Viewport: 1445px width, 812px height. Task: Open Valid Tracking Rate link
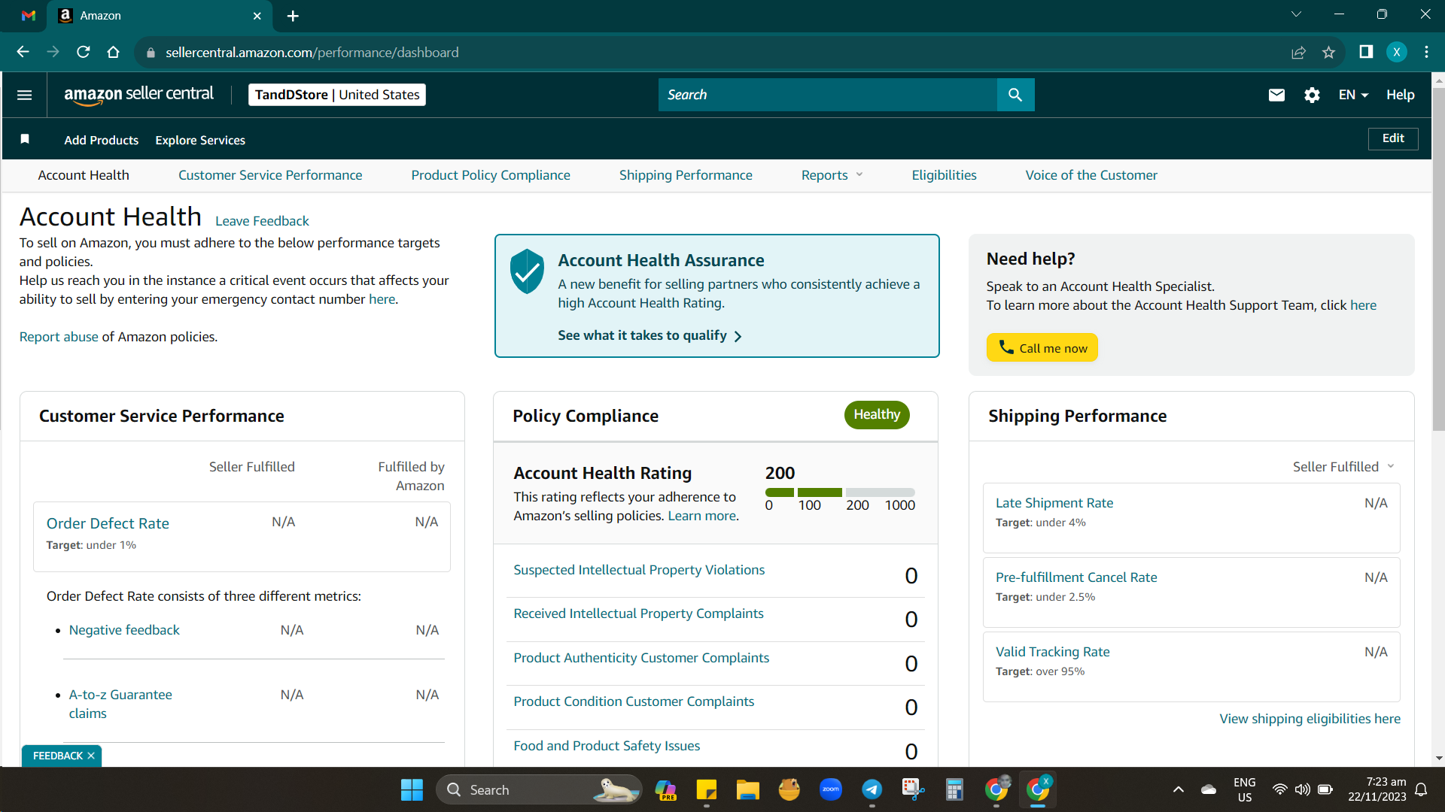[1052, 652]
